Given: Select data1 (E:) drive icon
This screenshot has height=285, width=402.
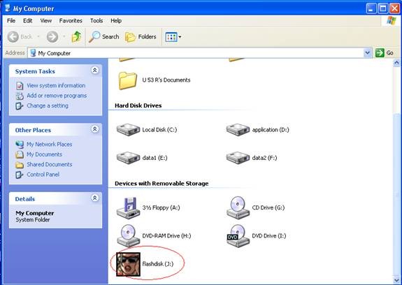Looking at the screenshot, I should pos(128,158).
